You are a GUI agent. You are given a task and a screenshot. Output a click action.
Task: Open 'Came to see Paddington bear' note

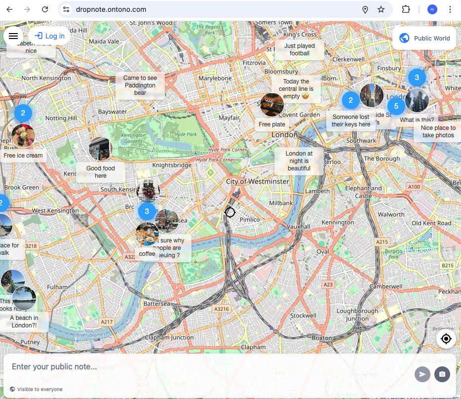tap(140, 85)
